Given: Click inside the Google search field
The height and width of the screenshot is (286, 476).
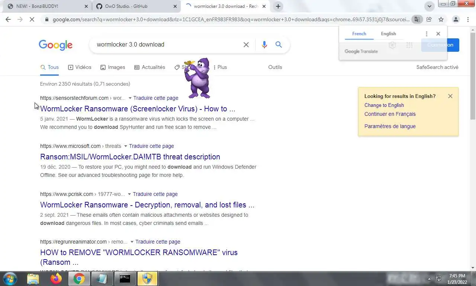Looking at the screenshot, I should pyautogui.click(x=167, y=45).
